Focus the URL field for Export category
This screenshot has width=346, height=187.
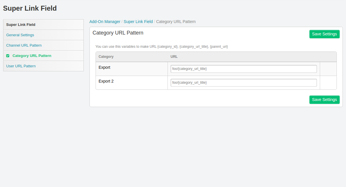pos(244,69)
